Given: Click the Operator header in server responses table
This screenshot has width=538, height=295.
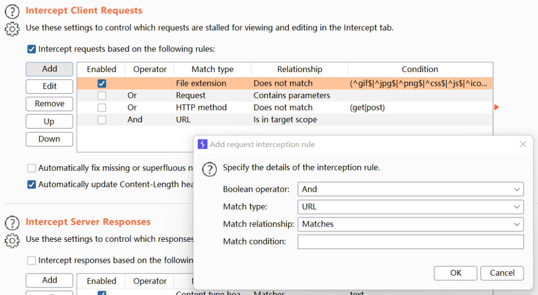Looking at the screenshot, I should tap(149, 281).
